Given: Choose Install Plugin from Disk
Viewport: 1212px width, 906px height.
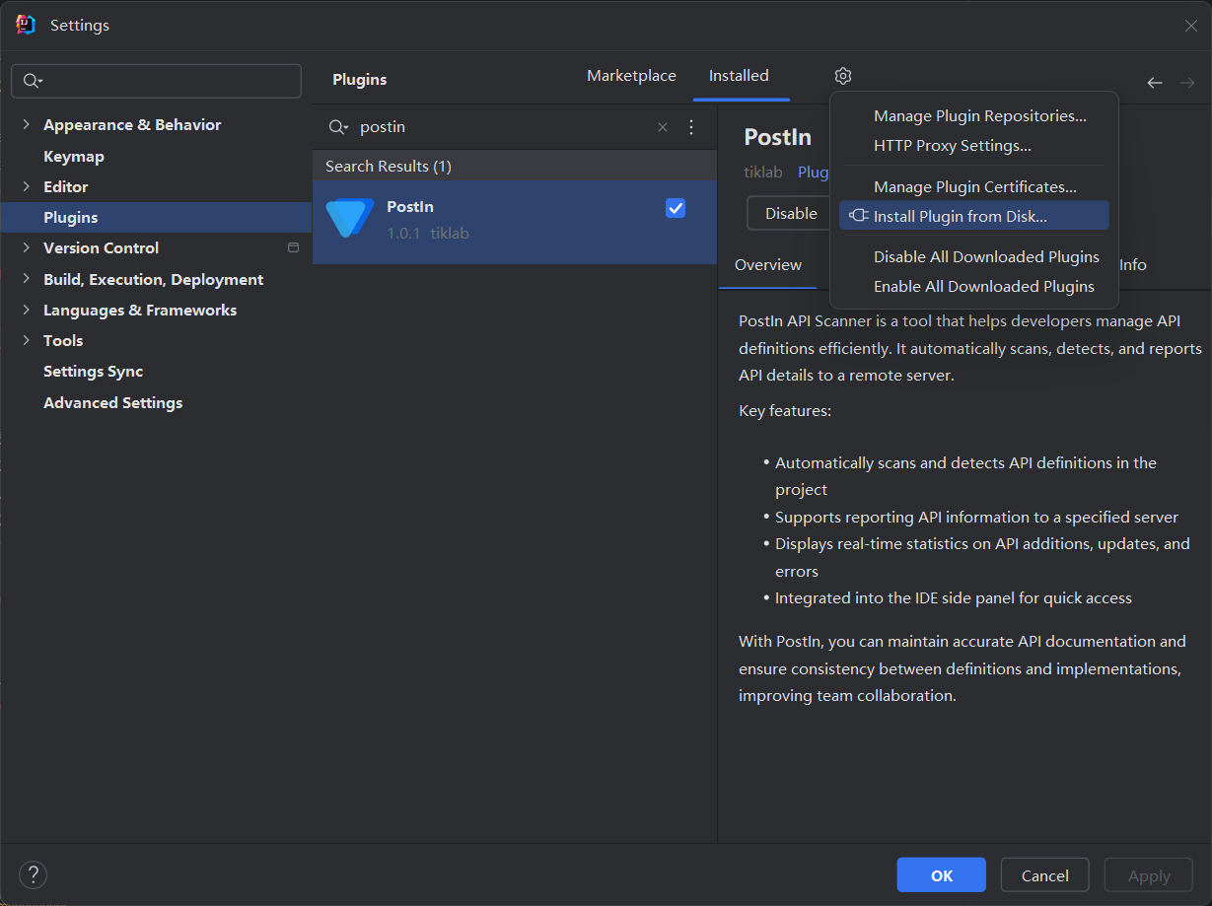Looking at the screenshot, I should click(x=974, y=216).
